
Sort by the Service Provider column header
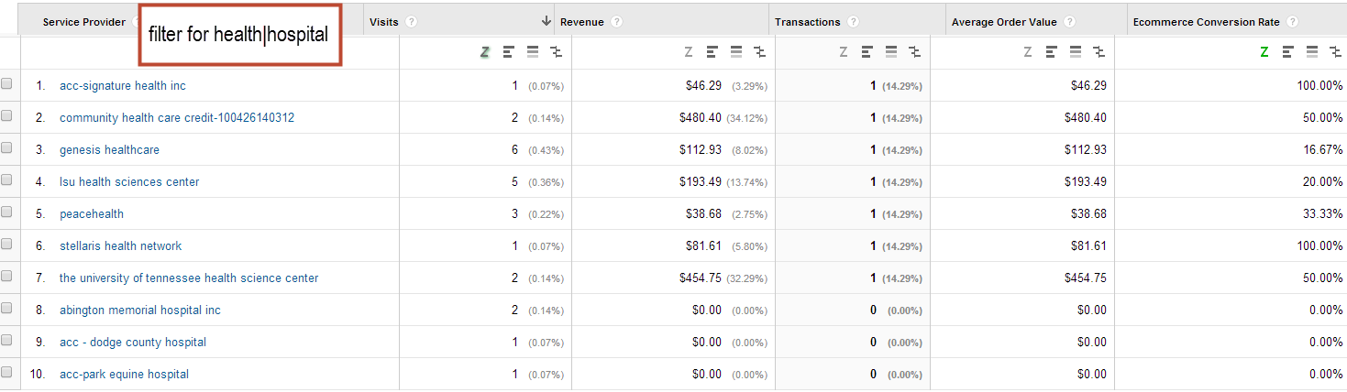pyautogui.click(x=83, y=22)
